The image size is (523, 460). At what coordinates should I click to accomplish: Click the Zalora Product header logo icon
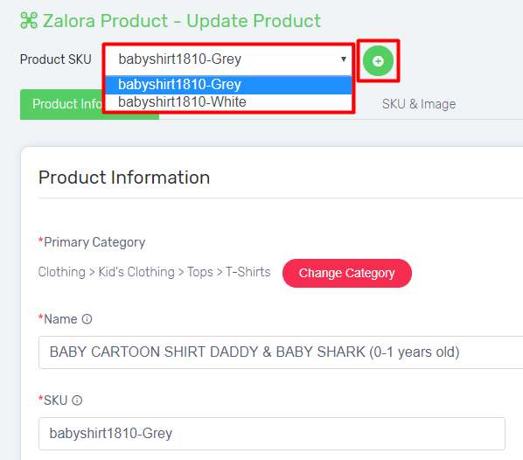click(29, 20)
